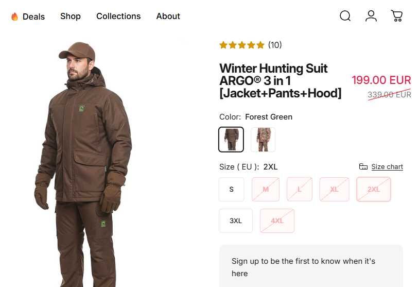Pick the sold-out size 4XL

coord(277,221)
